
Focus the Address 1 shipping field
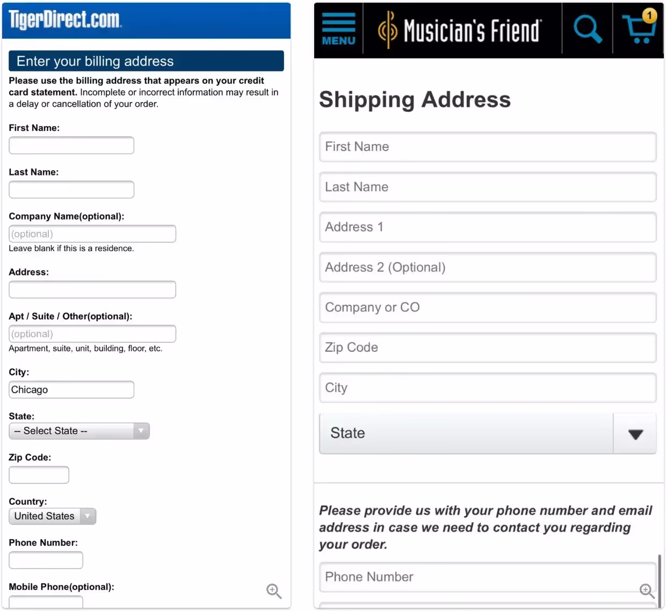pyautogui.click(x=487, y=227)
